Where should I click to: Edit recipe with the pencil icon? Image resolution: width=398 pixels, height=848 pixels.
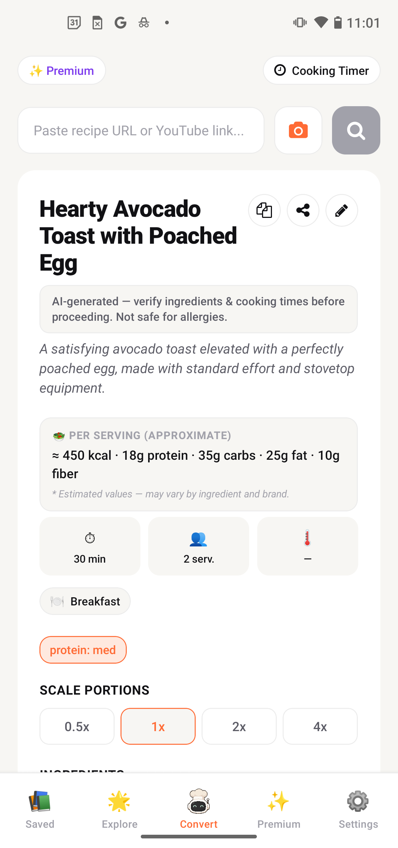342,211
